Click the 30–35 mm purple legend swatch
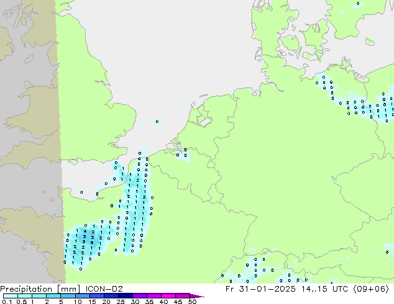The image size is (394, 304). (x=139, y=296)
